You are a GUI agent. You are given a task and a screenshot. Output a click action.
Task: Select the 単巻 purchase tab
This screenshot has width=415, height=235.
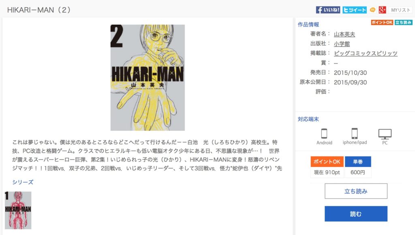358,162
